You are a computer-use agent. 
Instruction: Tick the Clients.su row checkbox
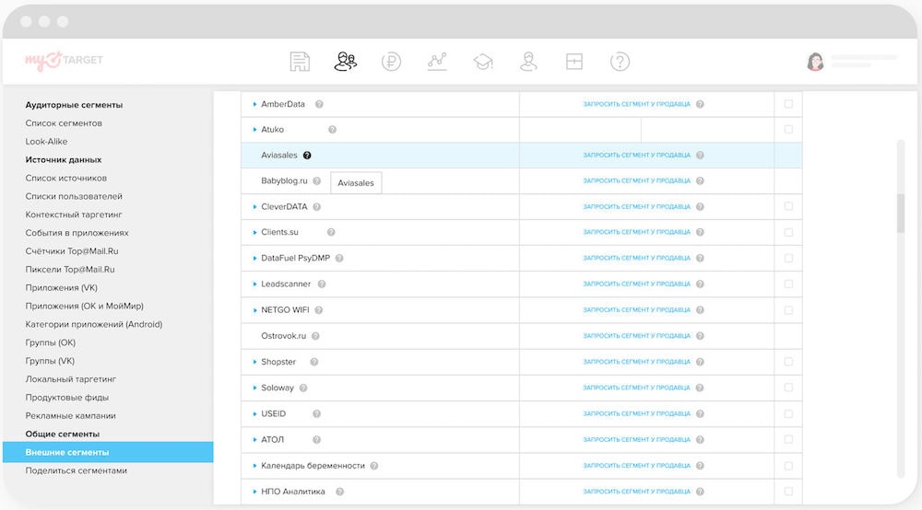coord(788,232)
